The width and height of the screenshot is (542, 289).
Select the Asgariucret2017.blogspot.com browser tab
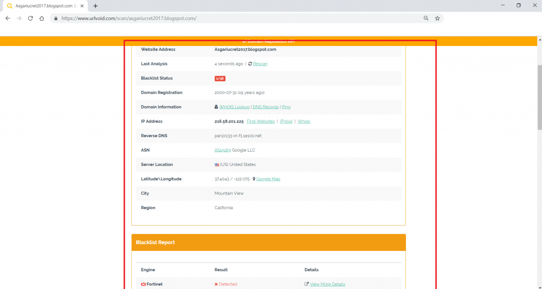(46, 6)
